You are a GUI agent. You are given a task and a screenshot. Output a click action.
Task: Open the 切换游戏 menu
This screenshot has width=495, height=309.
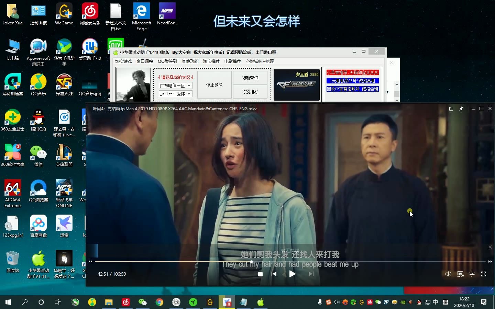(x=123, y=61)
